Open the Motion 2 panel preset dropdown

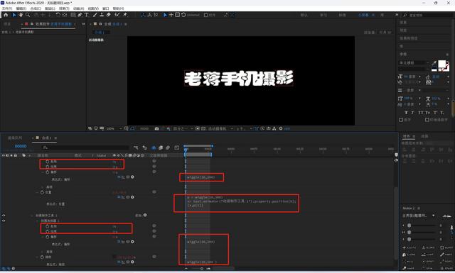point(418,216)
